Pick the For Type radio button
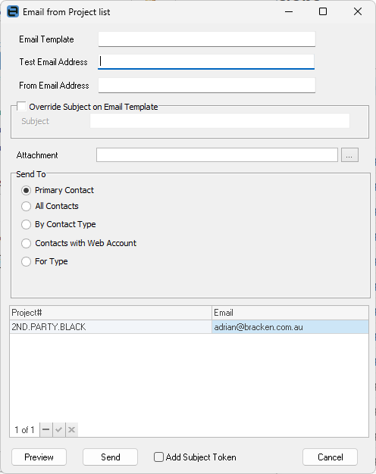 [x=26, y=261]
